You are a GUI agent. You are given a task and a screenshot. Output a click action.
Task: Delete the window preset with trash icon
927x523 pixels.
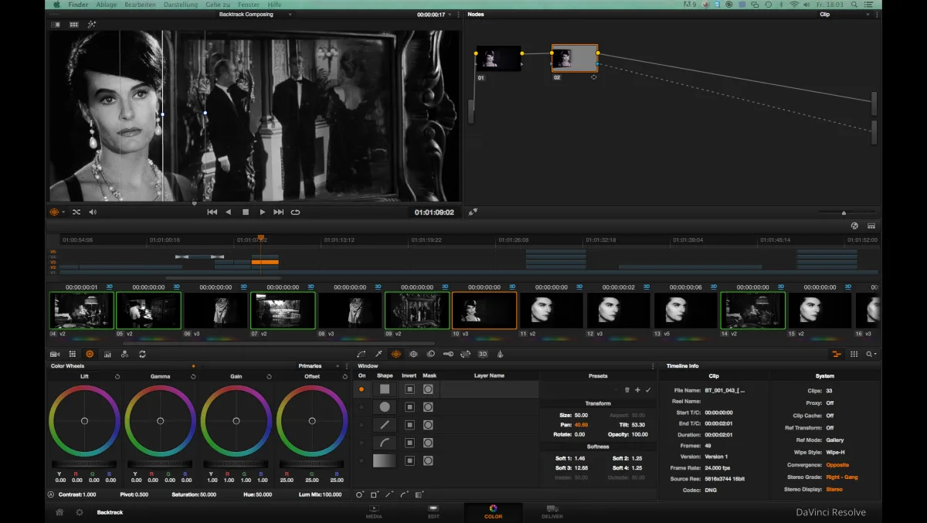click(626, 390)
